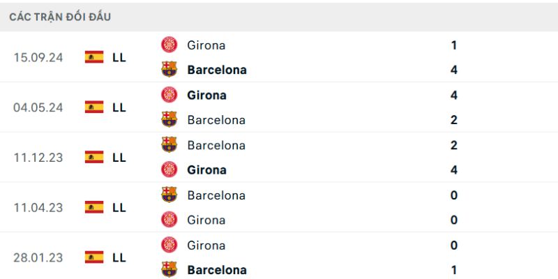Click Barcelona crest in 15.09.24 match

[x=169, y=70]
